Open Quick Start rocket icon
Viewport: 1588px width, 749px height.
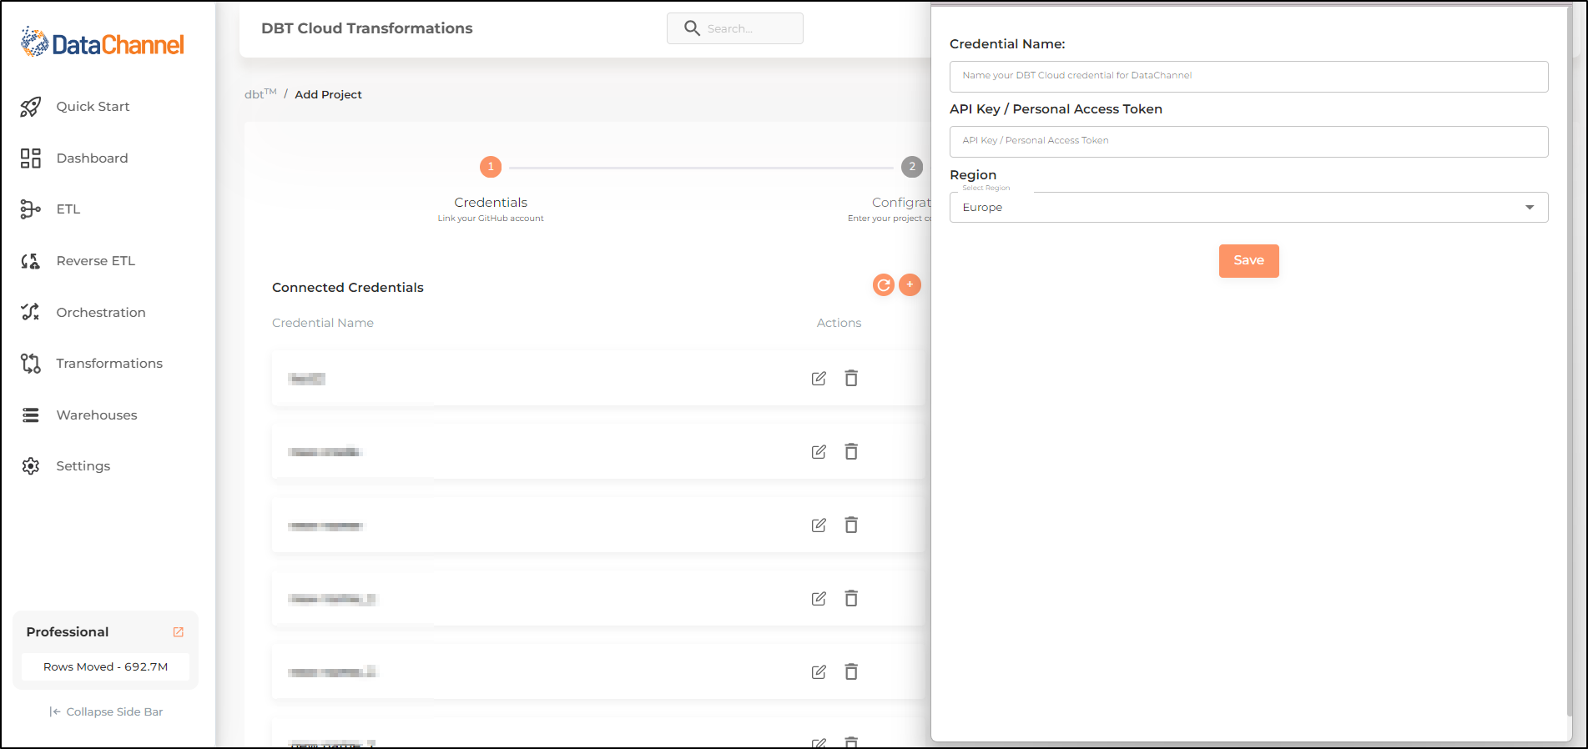pos(31,107)
